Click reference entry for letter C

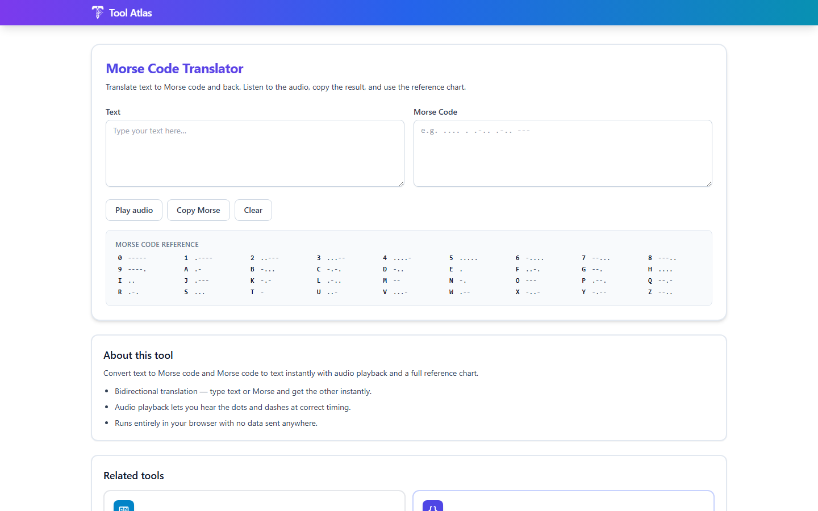pyautogui.click(x=329, y=269)
